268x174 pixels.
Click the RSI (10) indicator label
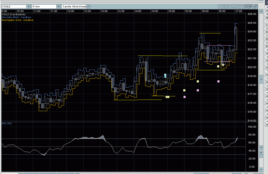(7, 124)
